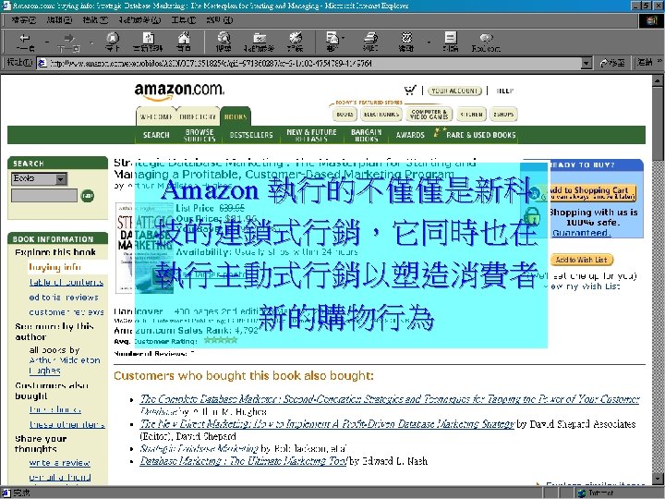Open the Favorites pane from toolbar
Viewport: 665px width, 499px height.
pos(260,43)
